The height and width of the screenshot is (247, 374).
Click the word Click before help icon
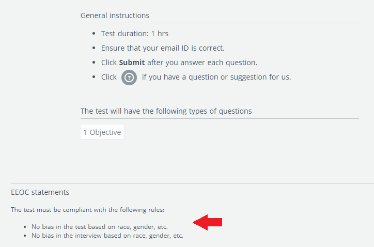[109, 77]
